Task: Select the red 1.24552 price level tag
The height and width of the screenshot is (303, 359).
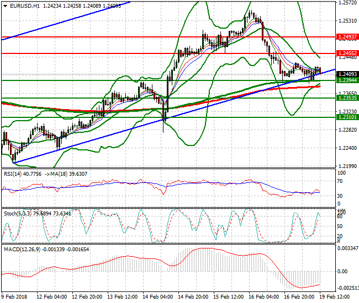Action: (347, 53)
